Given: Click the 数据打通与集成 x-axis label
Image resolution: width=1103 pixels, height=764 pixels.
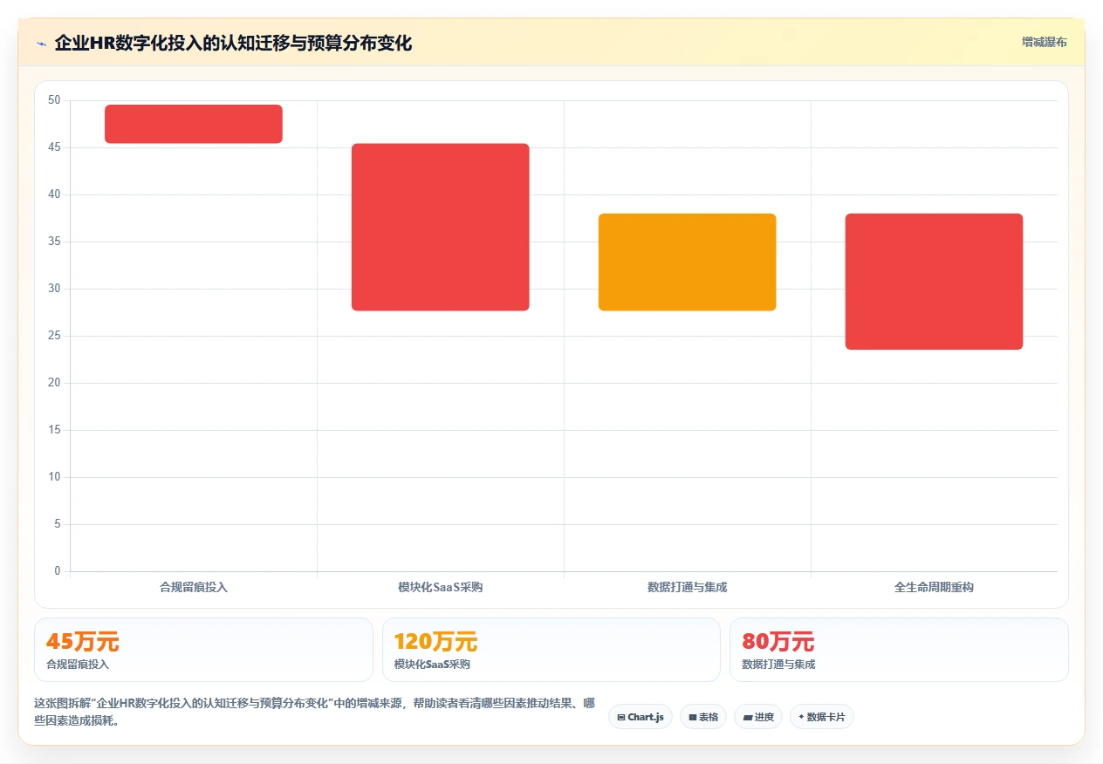Looking at the screenshot, I should point(688,587).
